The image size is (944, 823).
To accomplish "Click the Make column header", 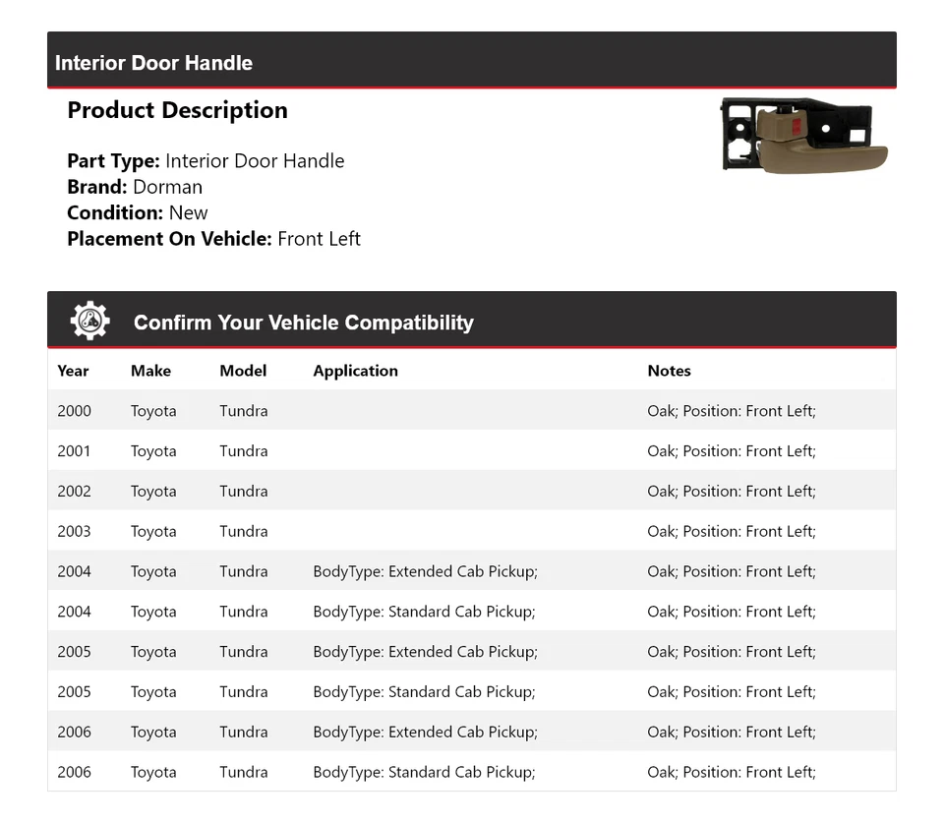I will point(150,371).
